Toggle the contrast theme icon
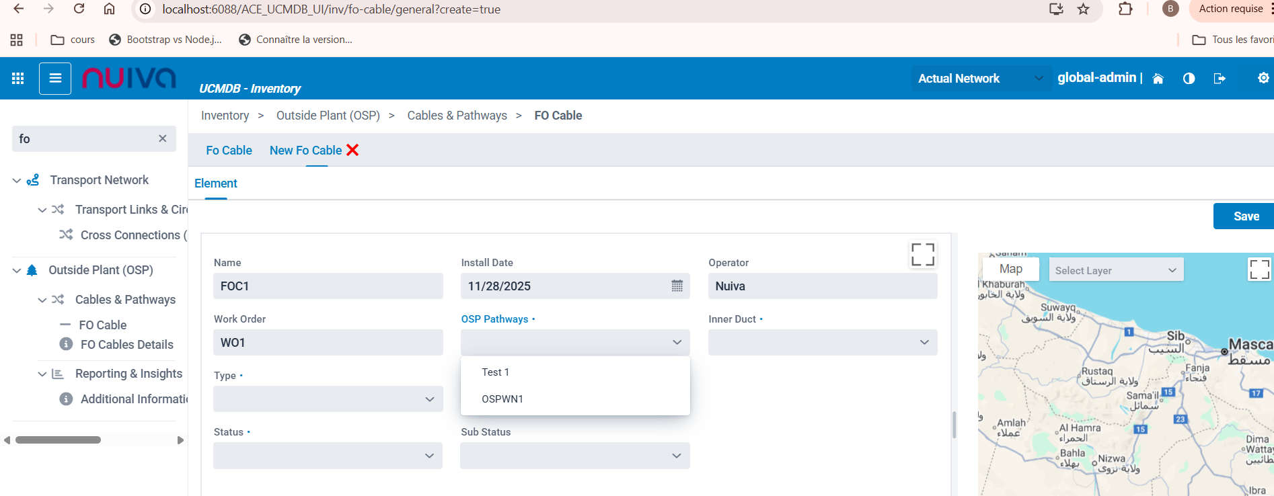This screenshot has height=496, width=1274. point(1189,79)
